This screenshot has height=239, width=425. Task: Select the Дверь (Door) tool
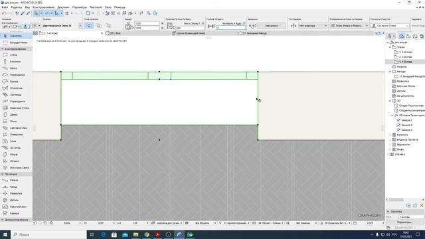click(x=16, y=115)
